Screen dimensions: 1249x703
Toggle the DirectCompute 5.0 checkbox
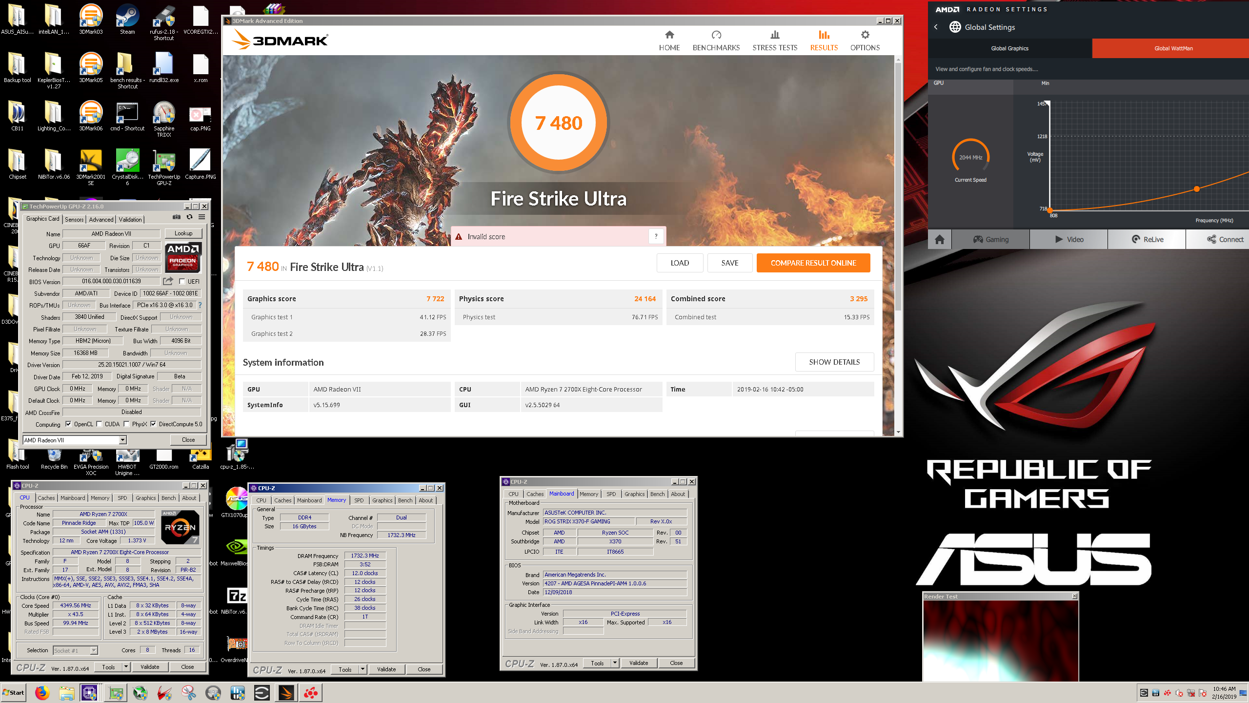click(x=153, y=424)
